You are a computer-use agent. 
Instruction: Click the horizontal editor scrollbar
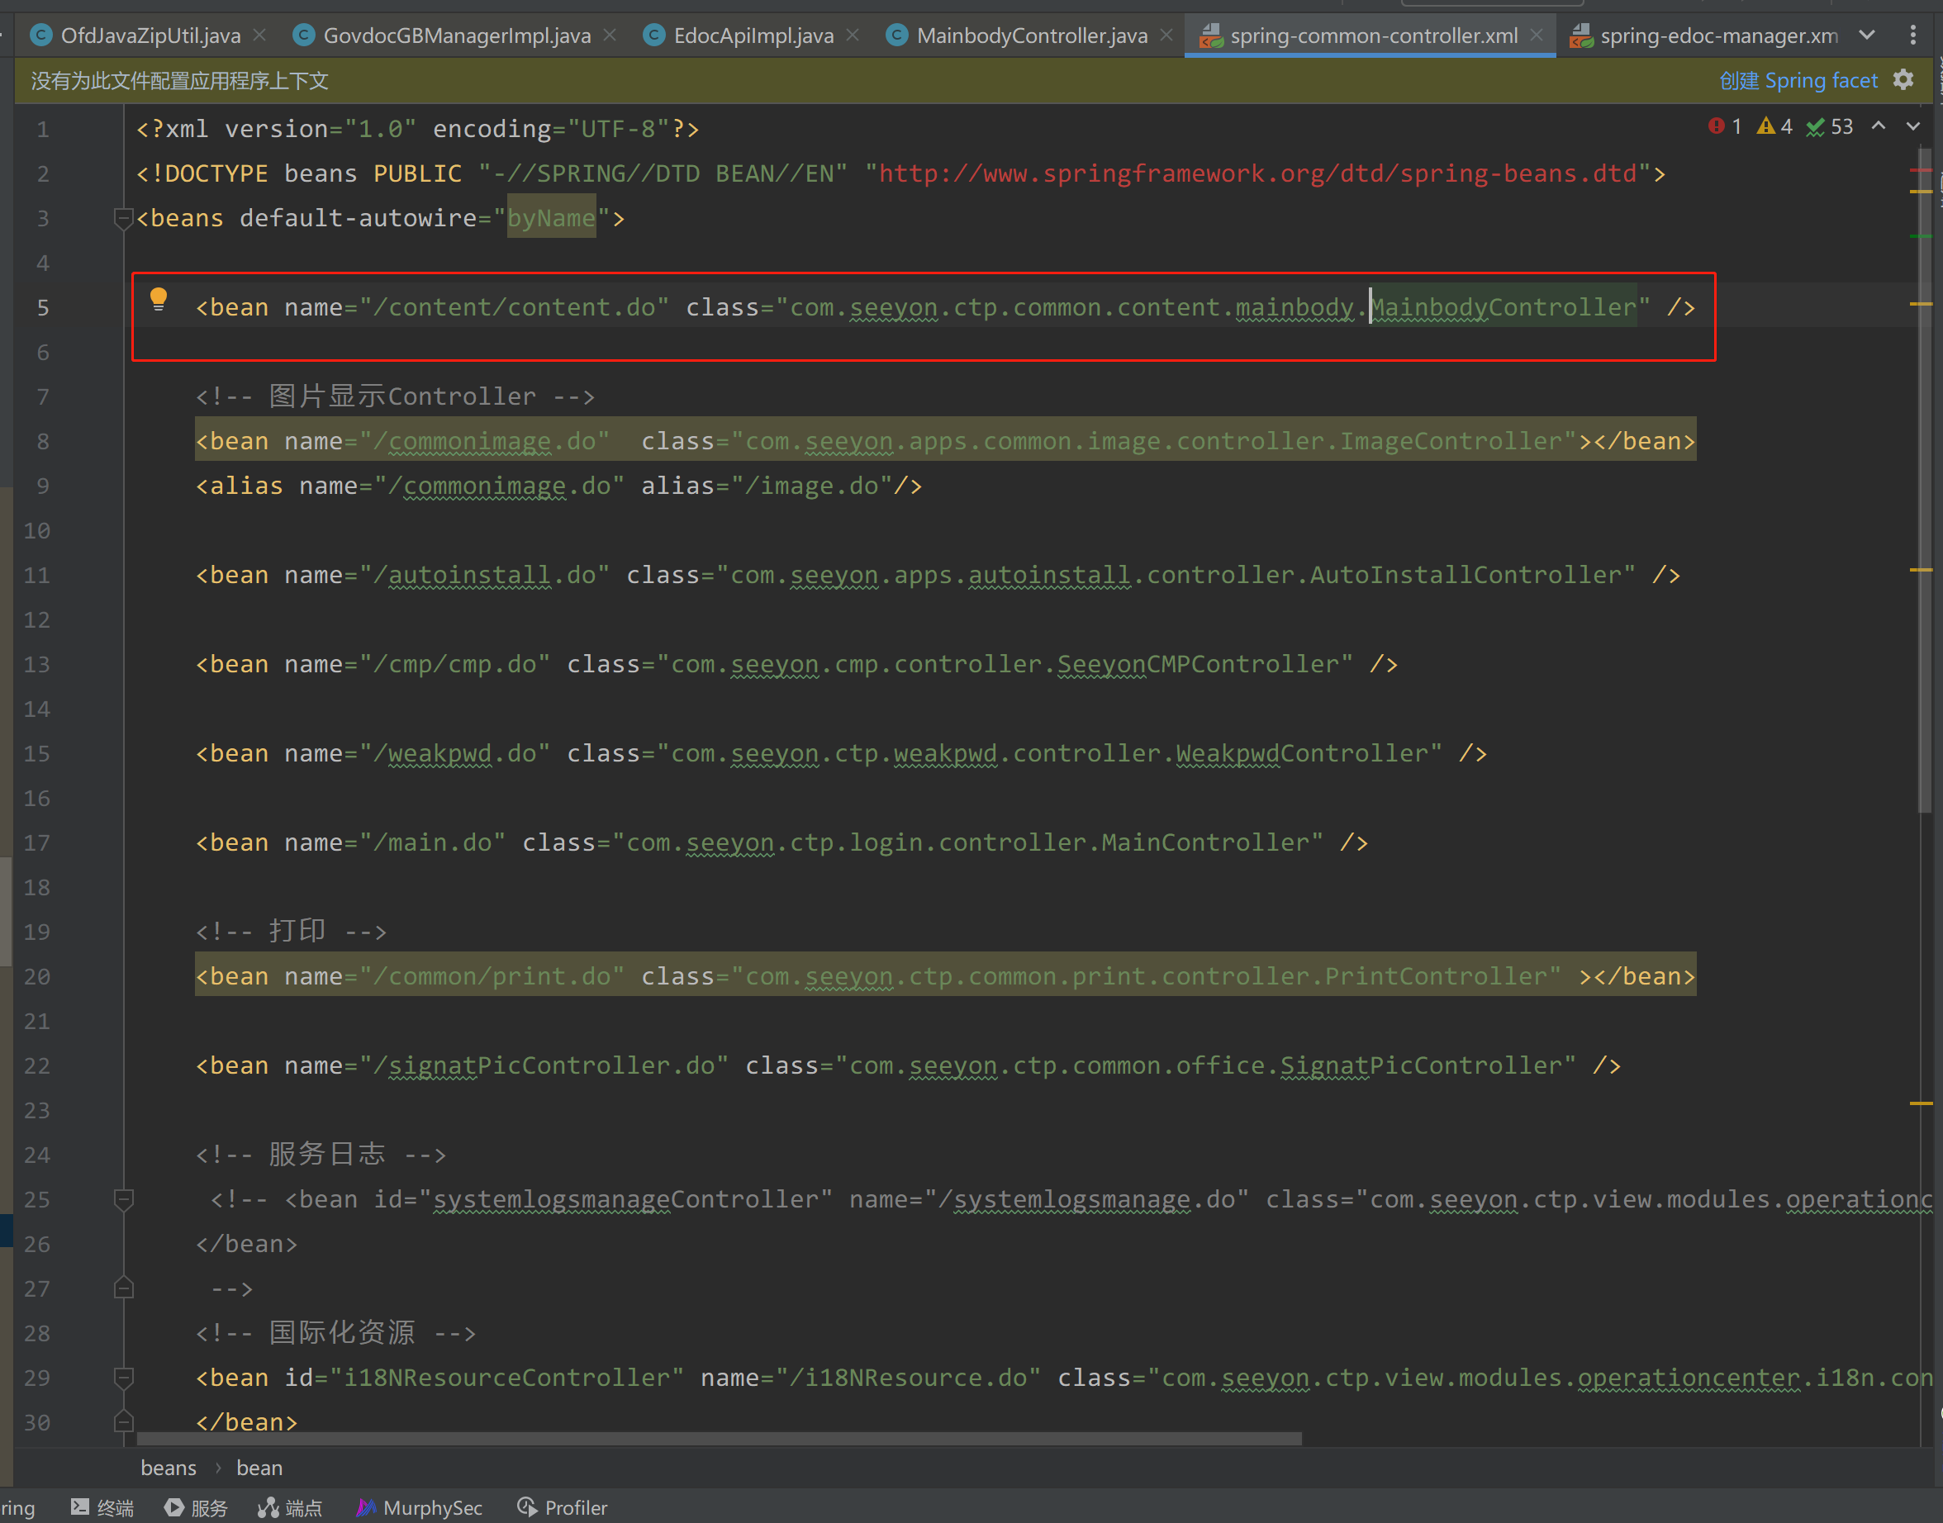coord(719,1440)
